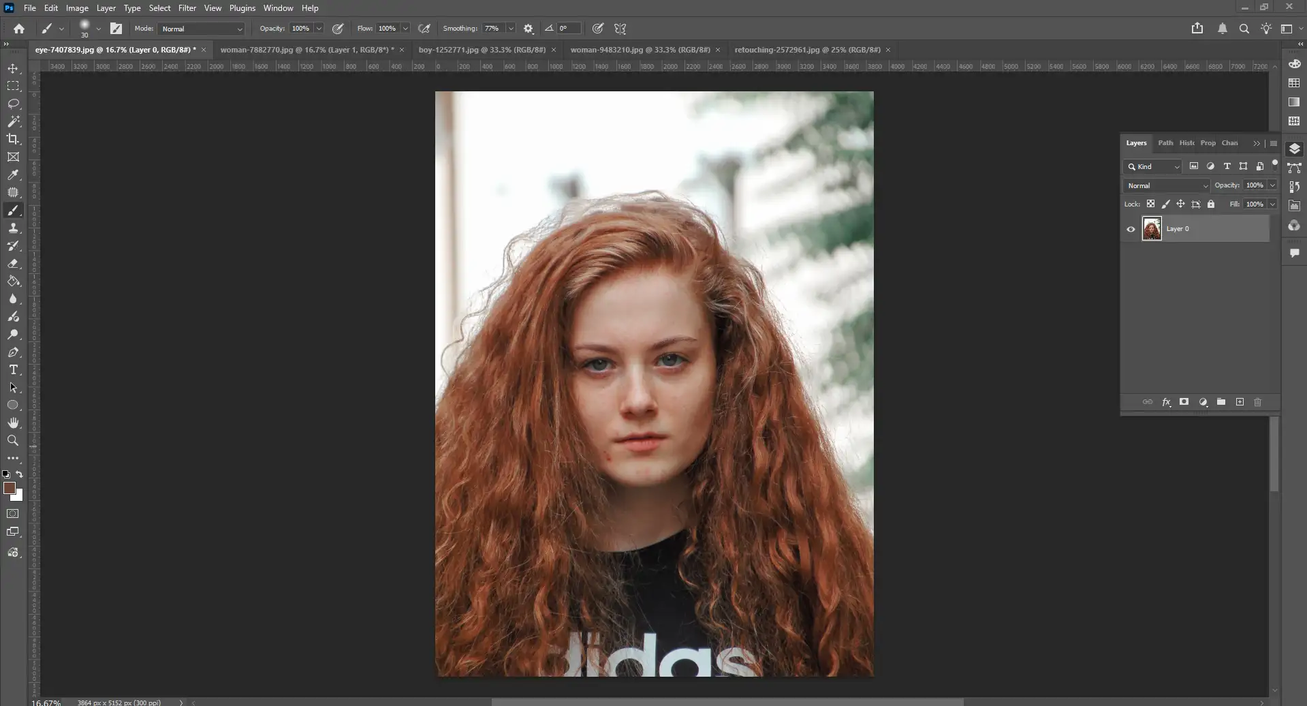This screenshot has height=706, width=1307.
Task: Switch to the boy-1252771.jpg document tab
Action: coord(481,50)
